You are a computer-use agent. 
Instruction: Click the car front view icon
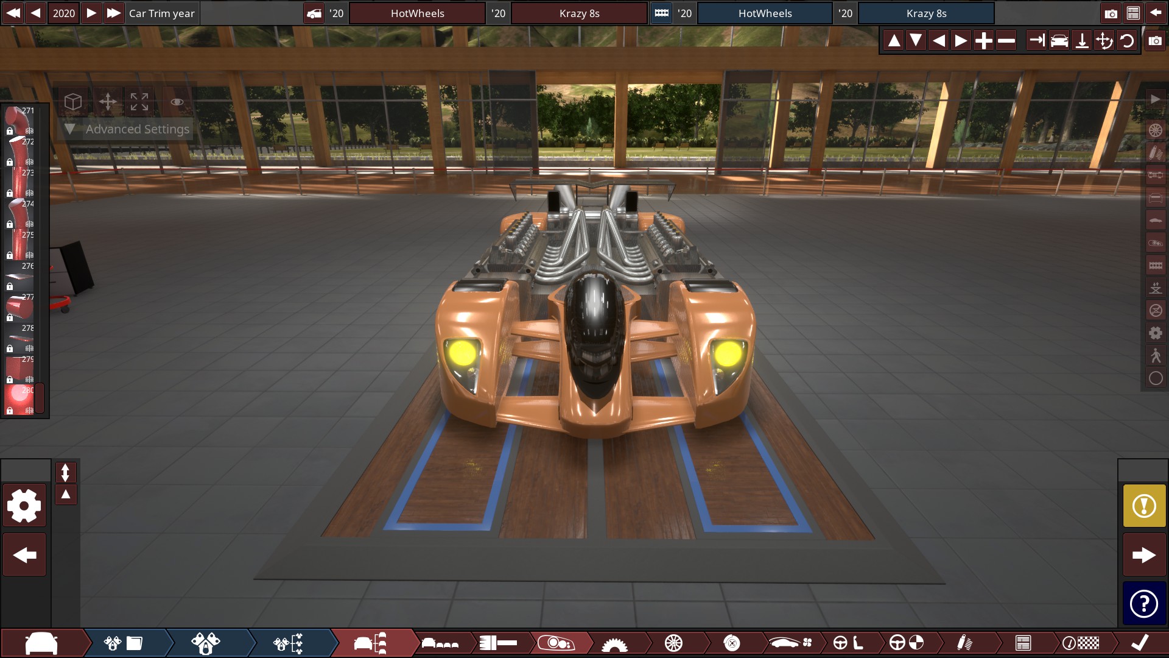(x=1059, y=41)
